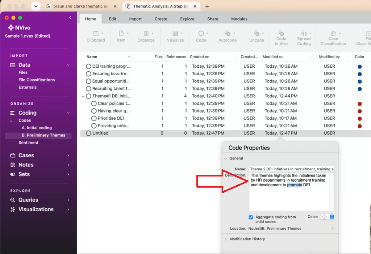Open the Location chevron in Code Properties
The image size is (371, 254).
(333, 228)
